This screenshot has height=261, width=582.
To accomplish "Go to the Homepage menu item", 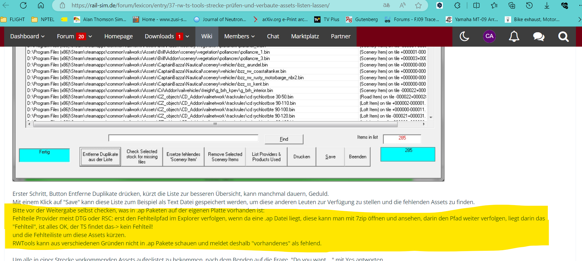I will pyautogui.click(x=118, y=36).
